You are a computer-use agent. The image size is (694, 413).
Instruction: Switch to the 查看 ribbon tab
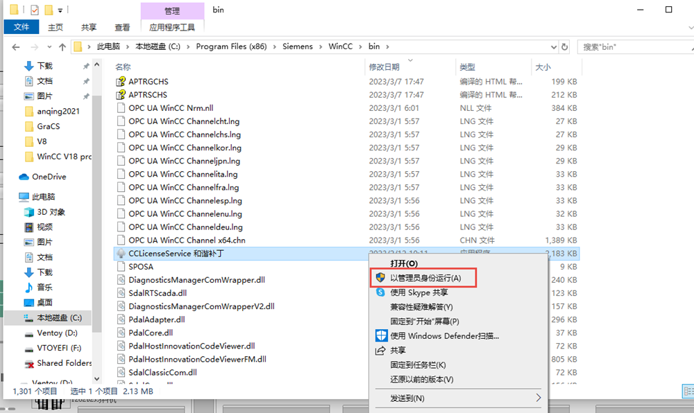(x=122, y=27)
